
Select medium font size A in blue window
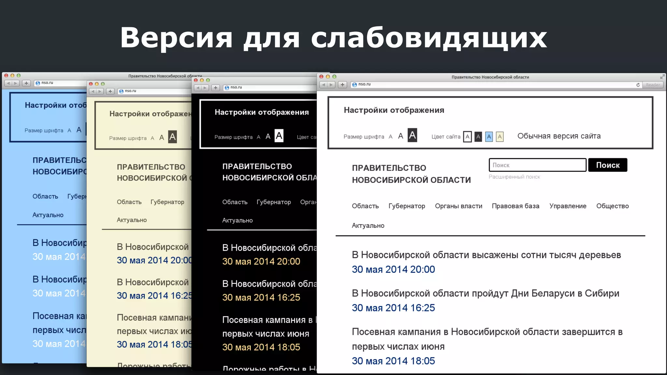tap(79, 130)
